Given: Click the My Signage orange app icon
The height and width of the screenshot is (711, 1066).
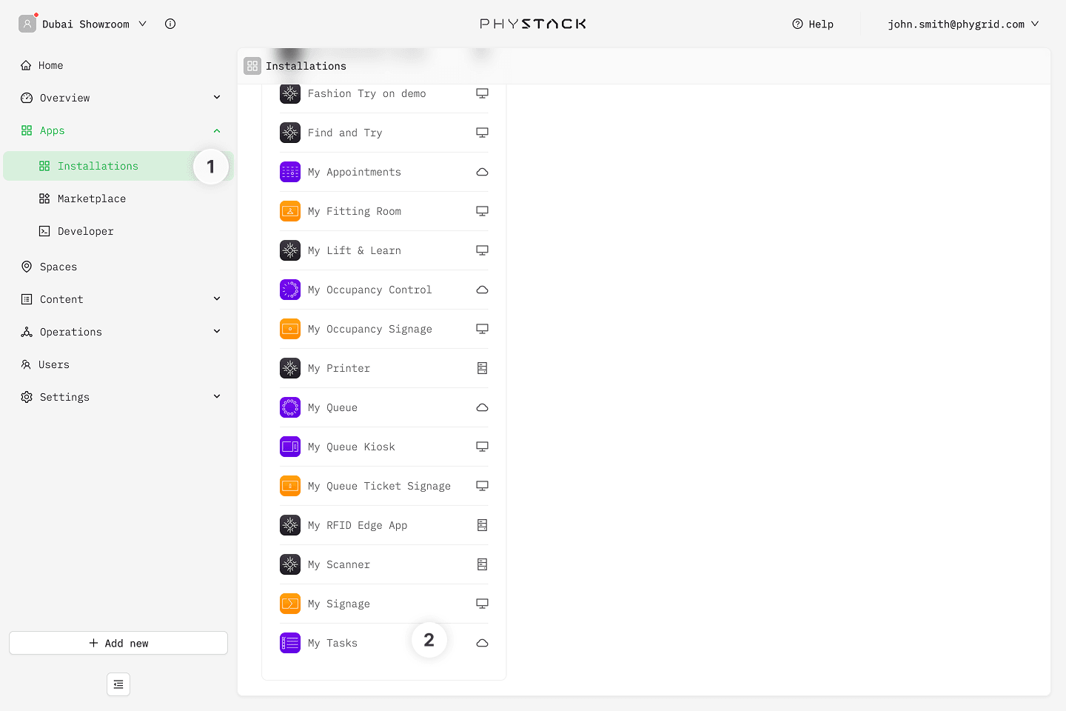Looking at the screenshot, I should (290, 604).
